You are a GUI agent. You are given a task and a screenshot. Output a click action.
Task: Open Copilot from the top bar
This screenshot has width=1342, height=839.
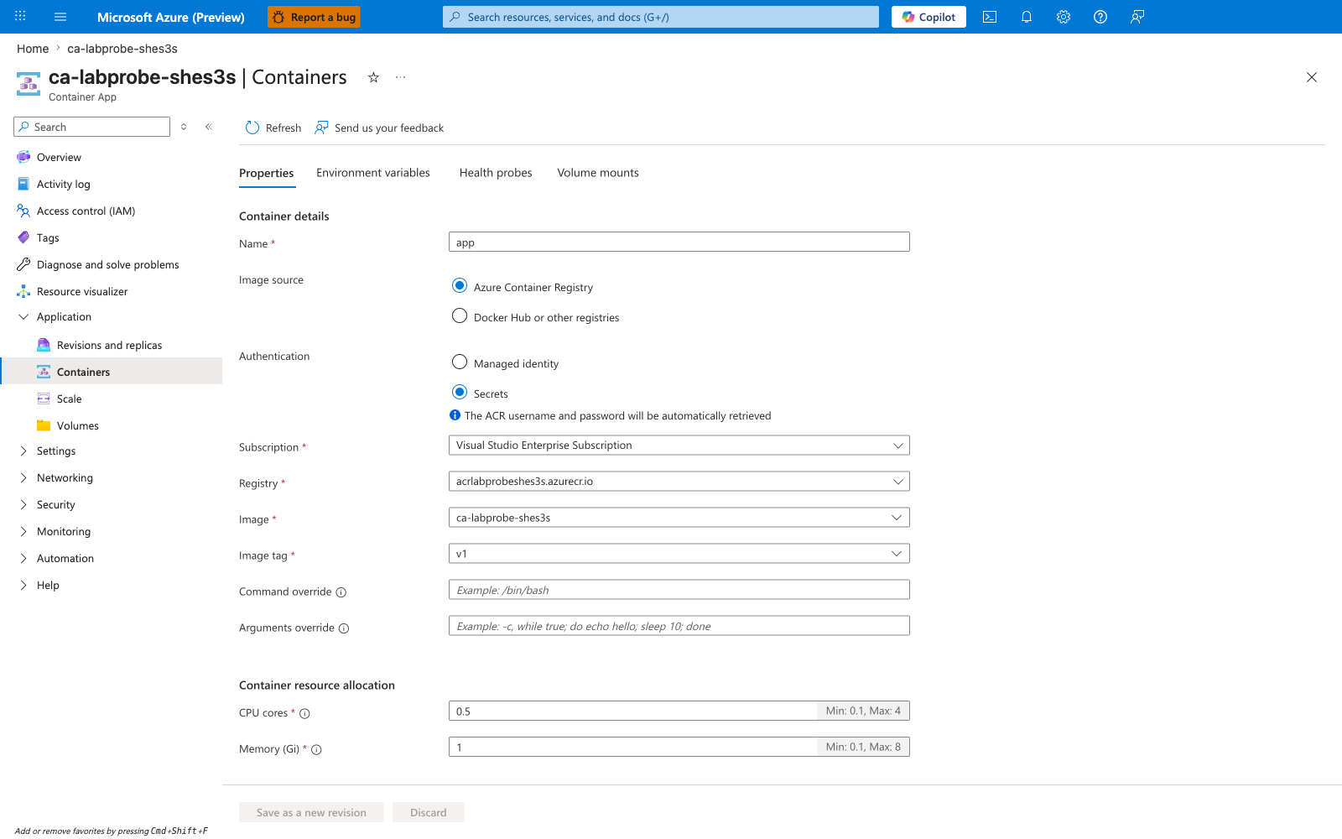click(928, 17)
